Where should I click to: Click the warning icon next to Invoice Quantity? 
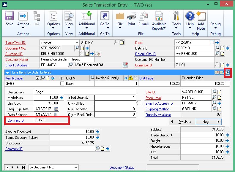[131, 78]
